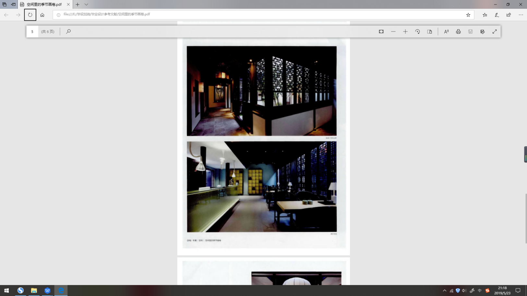Open File Explorer from taskbar

pyautogui.click(x=34, y=290)
